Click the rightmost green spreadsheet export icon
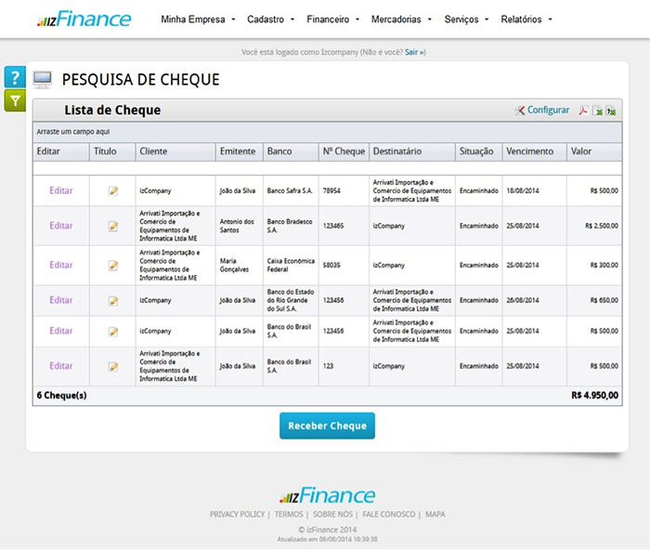 pyautogui.click(x=612, y=111)
